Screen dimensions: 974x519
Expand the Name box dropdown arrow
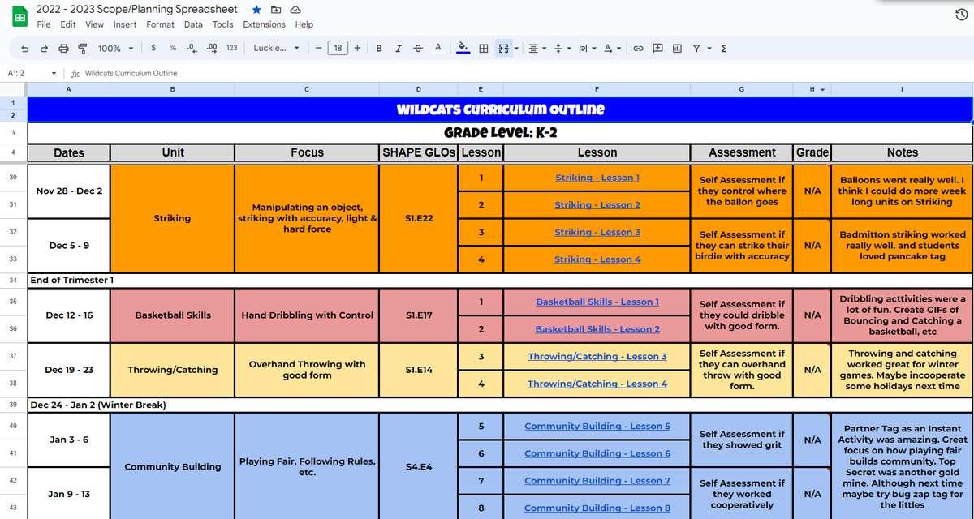(54, 73)
